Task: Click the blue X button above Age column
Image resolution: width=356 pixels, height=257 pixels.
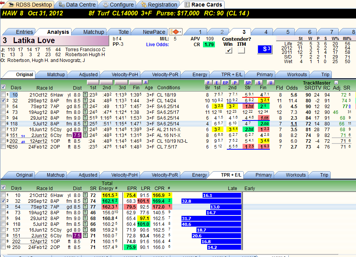Action: pyautogui.click(x=146, y=82)
